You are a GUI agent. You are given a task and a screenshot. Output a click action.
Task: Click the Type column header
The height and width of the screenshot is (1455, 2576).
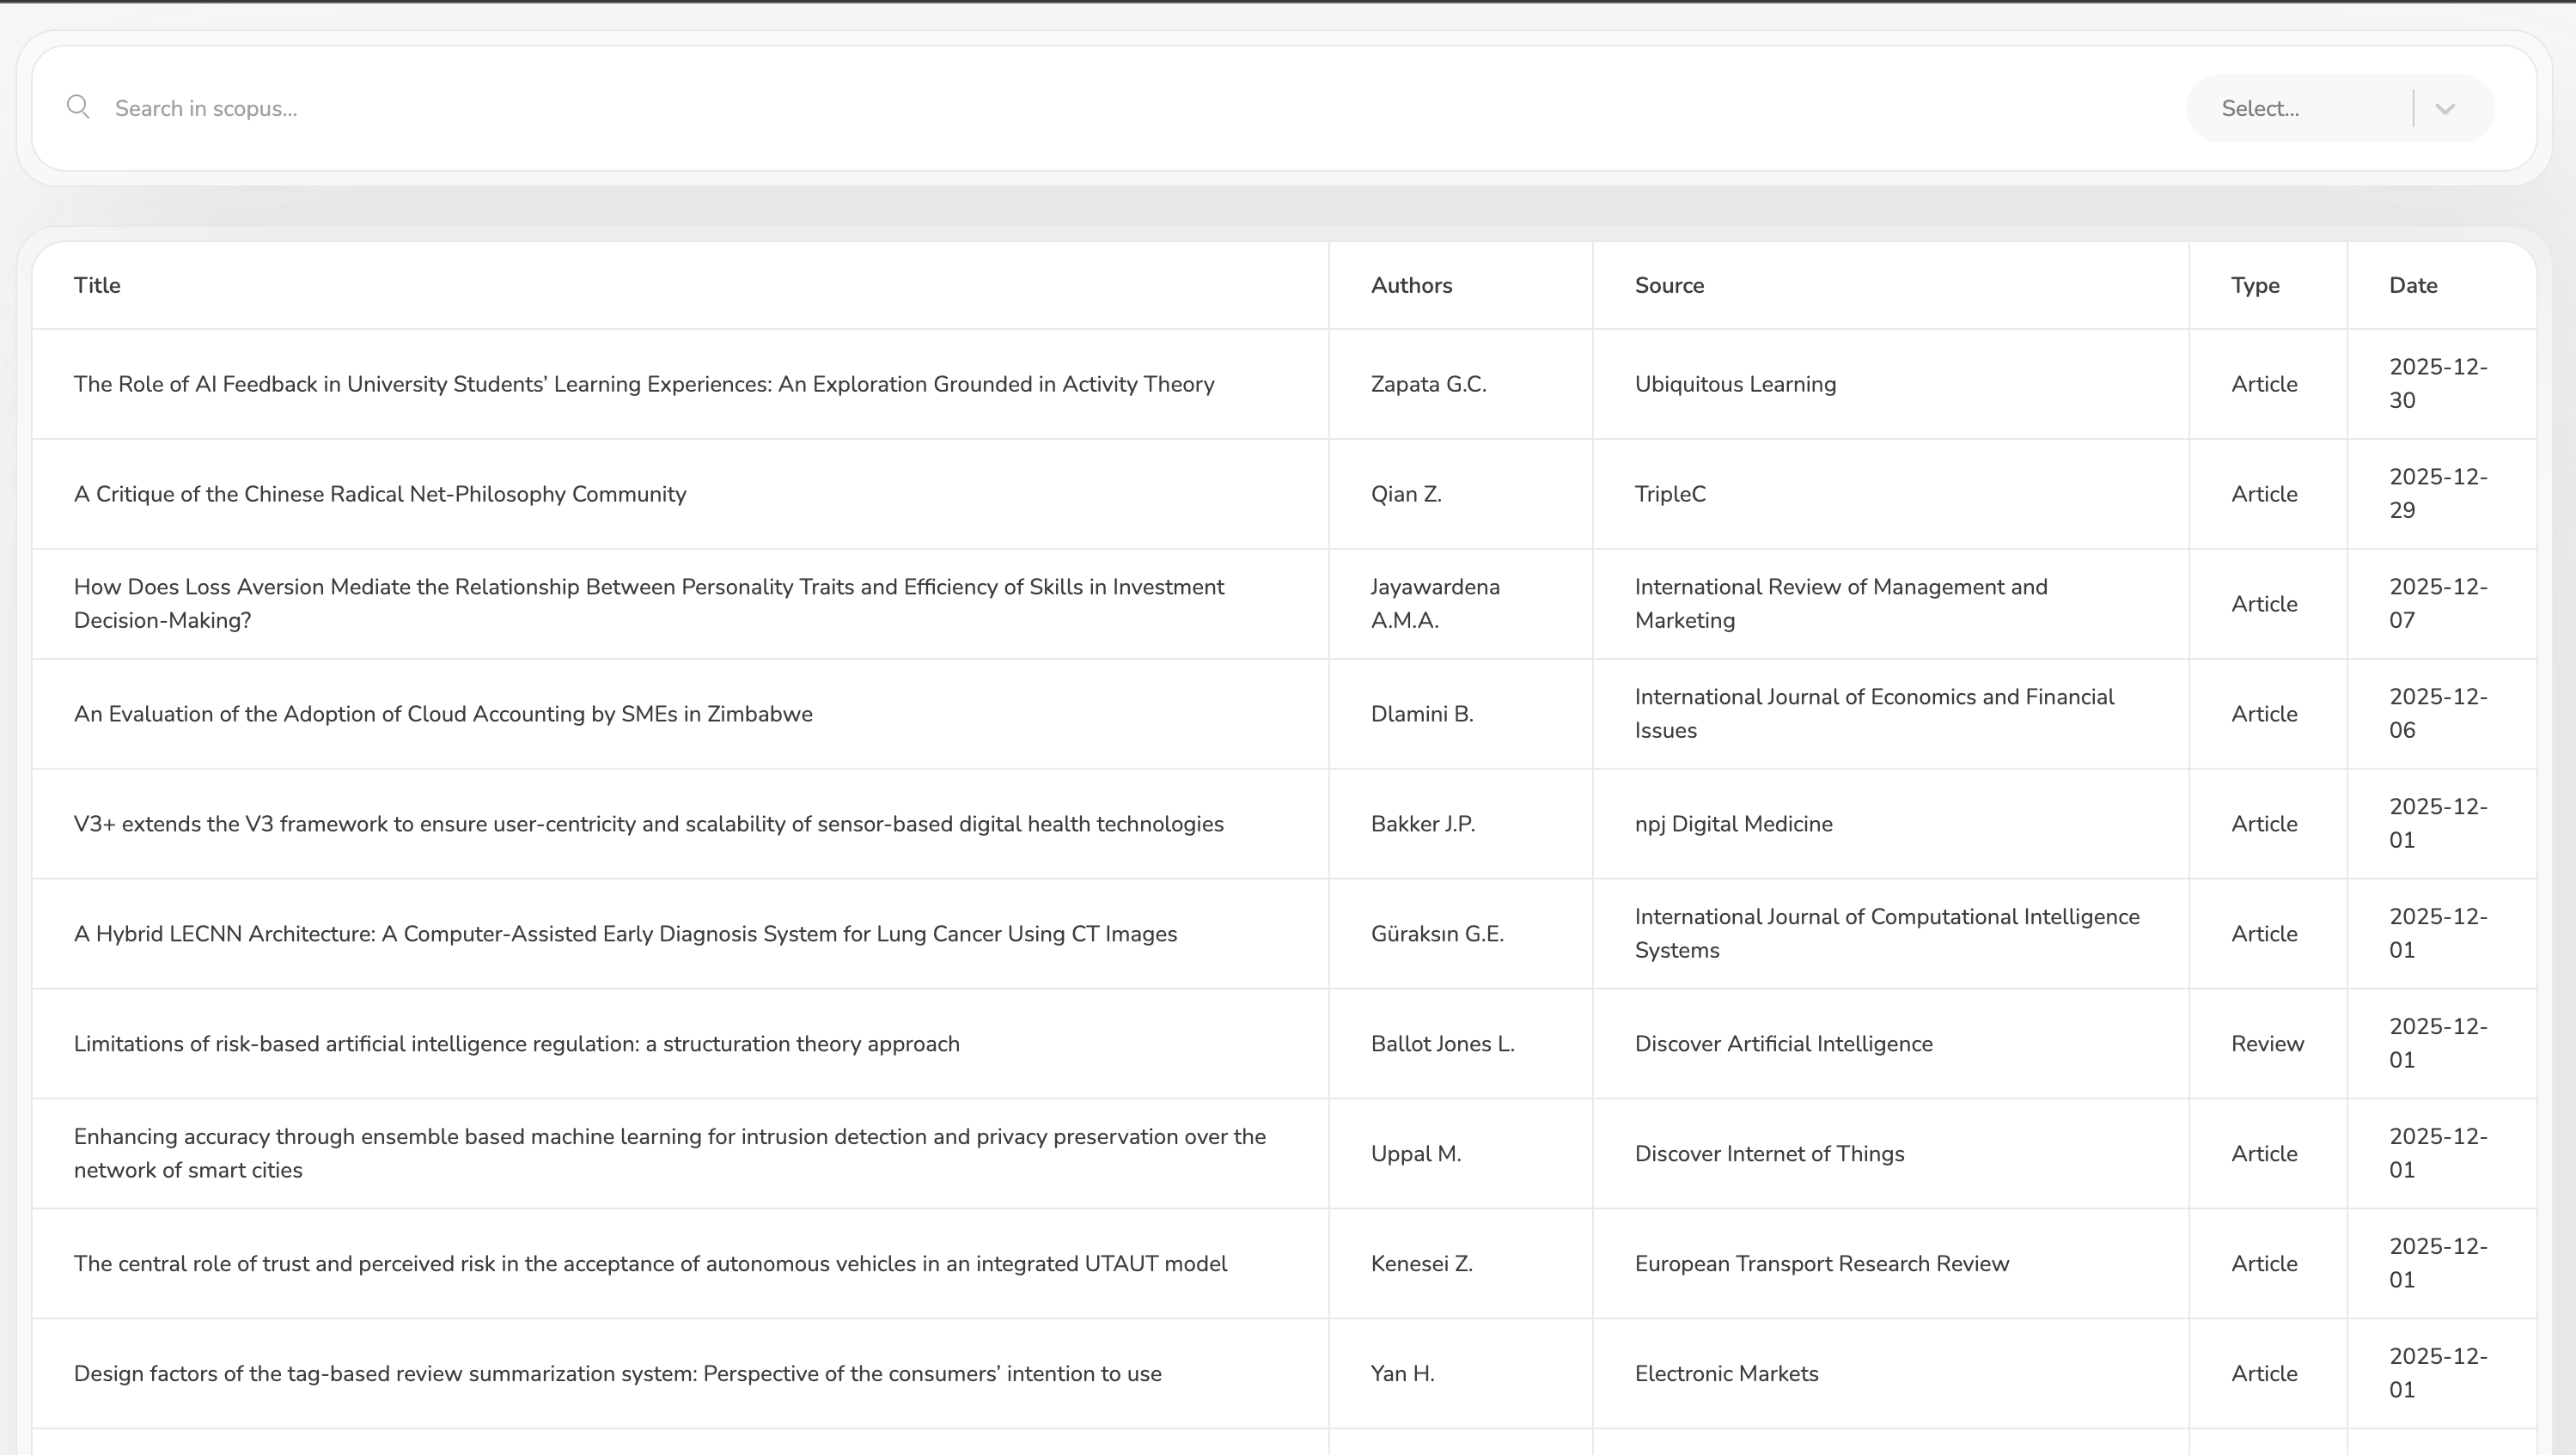(x=2255, y=285)
